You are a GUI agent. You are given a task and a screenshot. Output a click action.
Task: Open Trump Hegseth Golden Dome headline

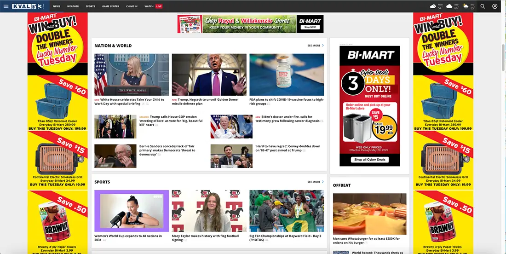tap(206, 102)
